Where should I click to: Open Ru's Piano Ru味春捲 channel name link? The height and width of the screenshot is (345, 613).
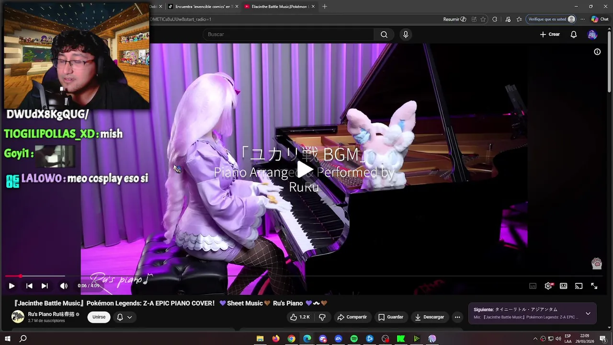click(51, 314)
